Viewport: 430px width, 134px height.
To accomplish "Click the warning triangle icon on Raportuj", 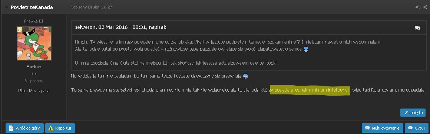I will (x=51, y=128).
